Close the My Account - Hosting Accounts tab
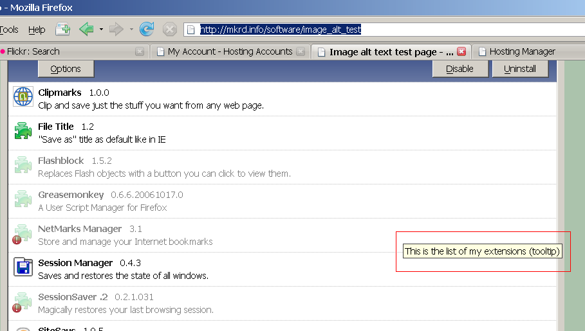This screenshot has height=331, width=585. [301, 51]
